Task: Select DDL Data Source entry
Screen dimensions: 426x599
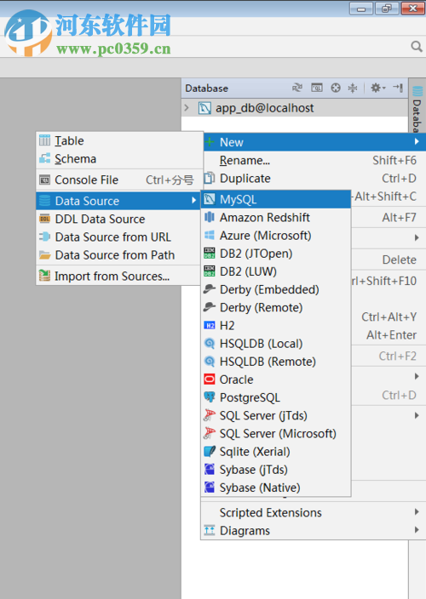Action: tap(118, 219)
